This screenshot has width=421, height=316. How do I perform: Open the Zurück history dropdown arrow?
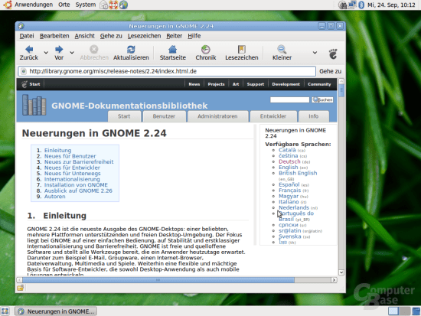(46, 53)
